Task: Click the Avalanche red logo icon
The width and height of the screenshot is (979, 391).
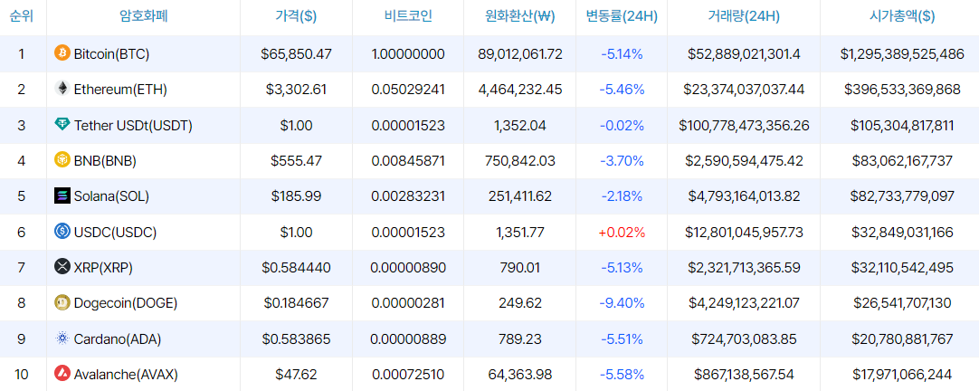Action: click(x=62, y=374)
